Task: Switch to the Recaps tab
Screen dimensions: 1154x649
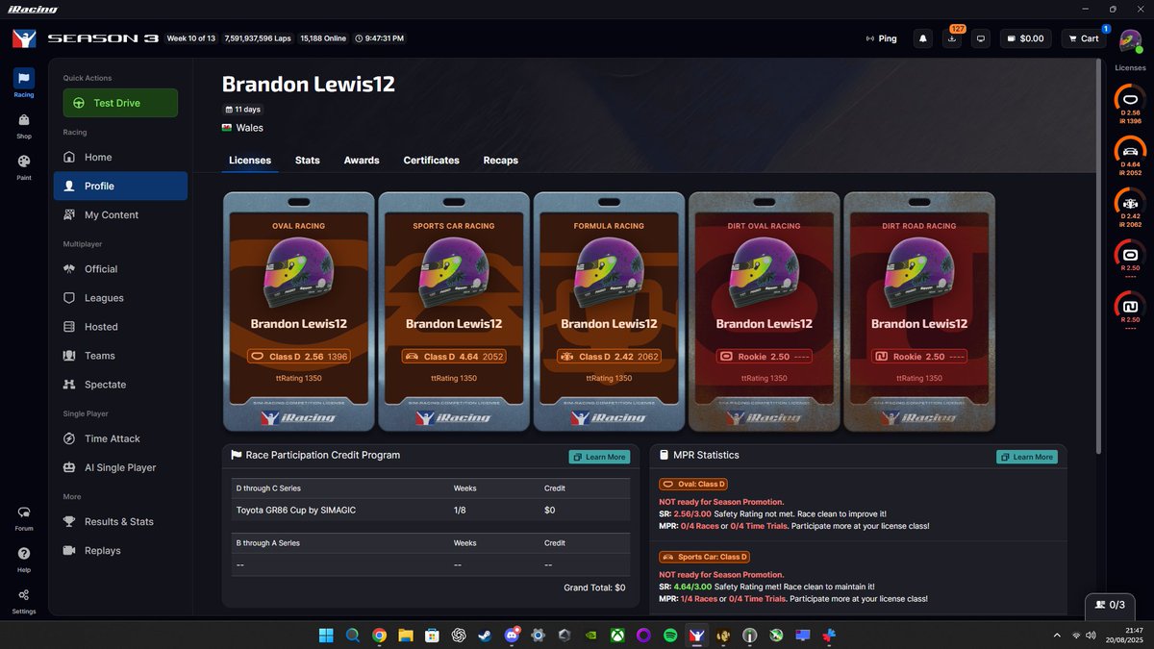Action: [x=500, y=161]
